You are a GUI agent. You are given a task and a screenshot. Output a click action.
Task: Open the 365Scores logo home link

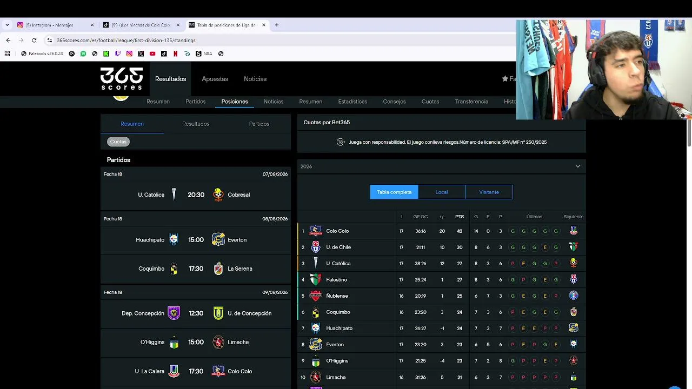pyautogui.click(x=122, y=79)
